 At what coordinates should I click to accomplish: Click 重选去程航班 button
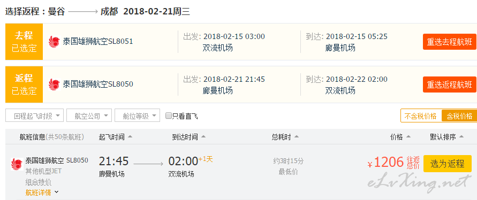coord(449,42)
